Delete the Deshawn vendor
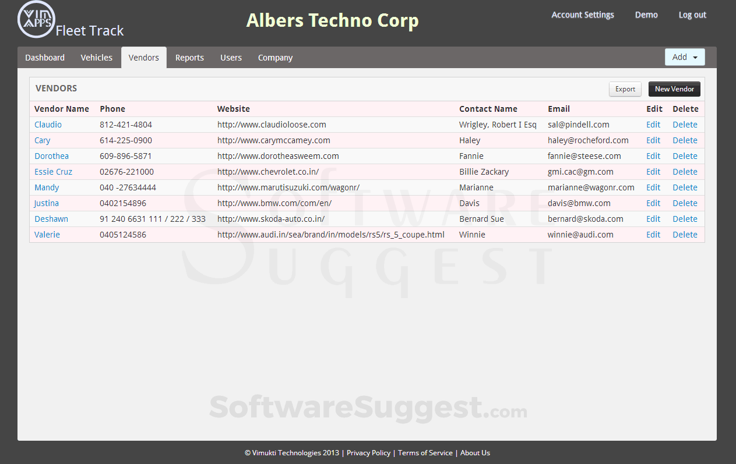This screenshot has height=464, width=736. (x=685, y=219)
